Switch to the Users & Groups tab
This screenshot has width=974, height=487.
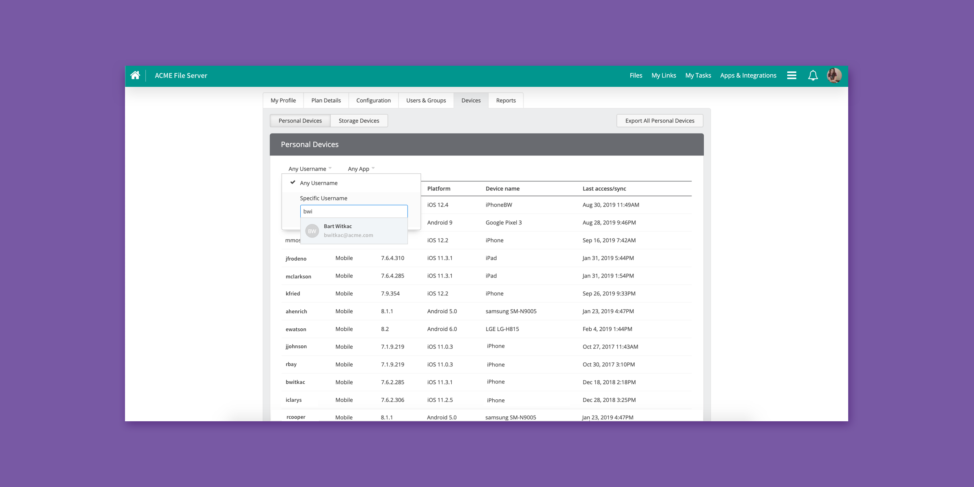tap(426, 101)
